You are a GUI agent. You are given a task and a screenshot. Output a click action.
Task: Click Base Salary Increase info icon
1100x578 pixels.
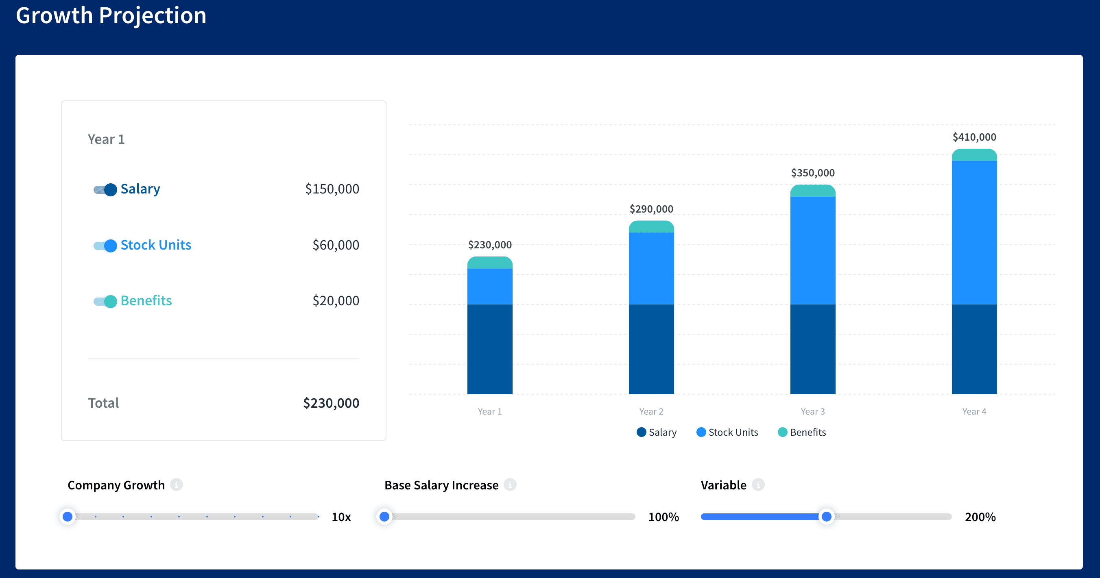click(x=510, y=485)
